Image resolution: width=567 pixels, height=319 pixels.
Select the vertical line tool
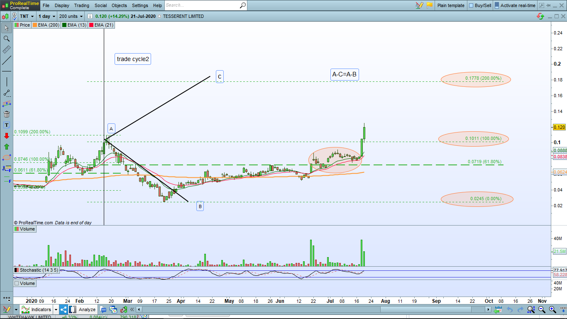click(6, 81)
